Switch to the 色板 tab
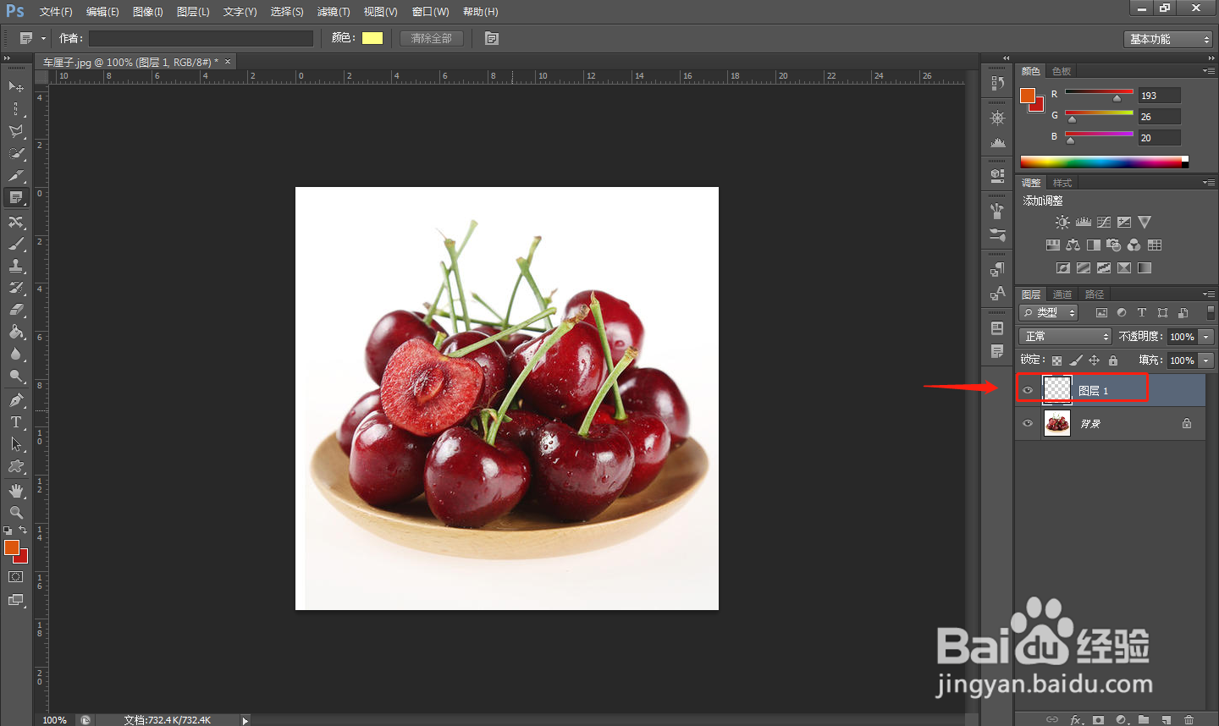The image size is (1219, 726). [x=1062, y=71]
